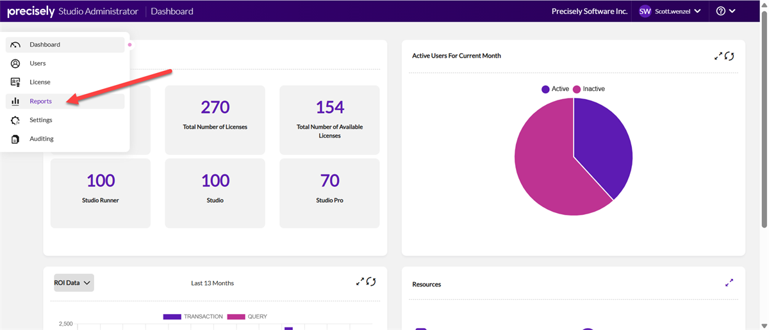Click the Studio Runner license card
The image size is (769, 330).
pyautogui.click(x=101, y=193)
